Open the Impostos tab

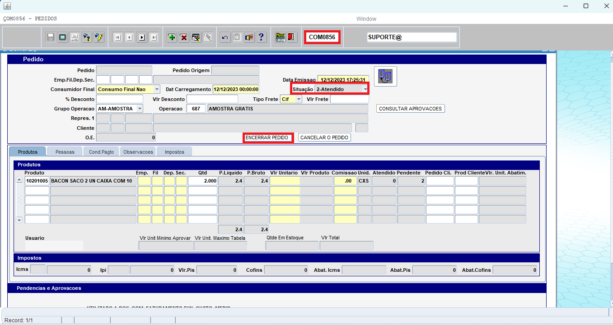174,152
